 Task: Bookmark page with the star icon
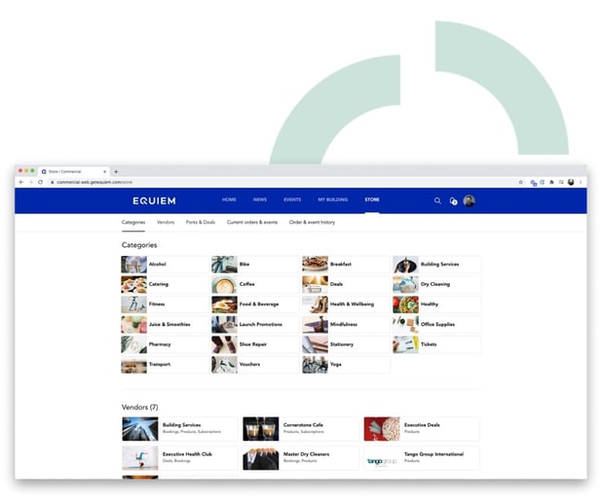pyautogui.click(x=521, y=182)
